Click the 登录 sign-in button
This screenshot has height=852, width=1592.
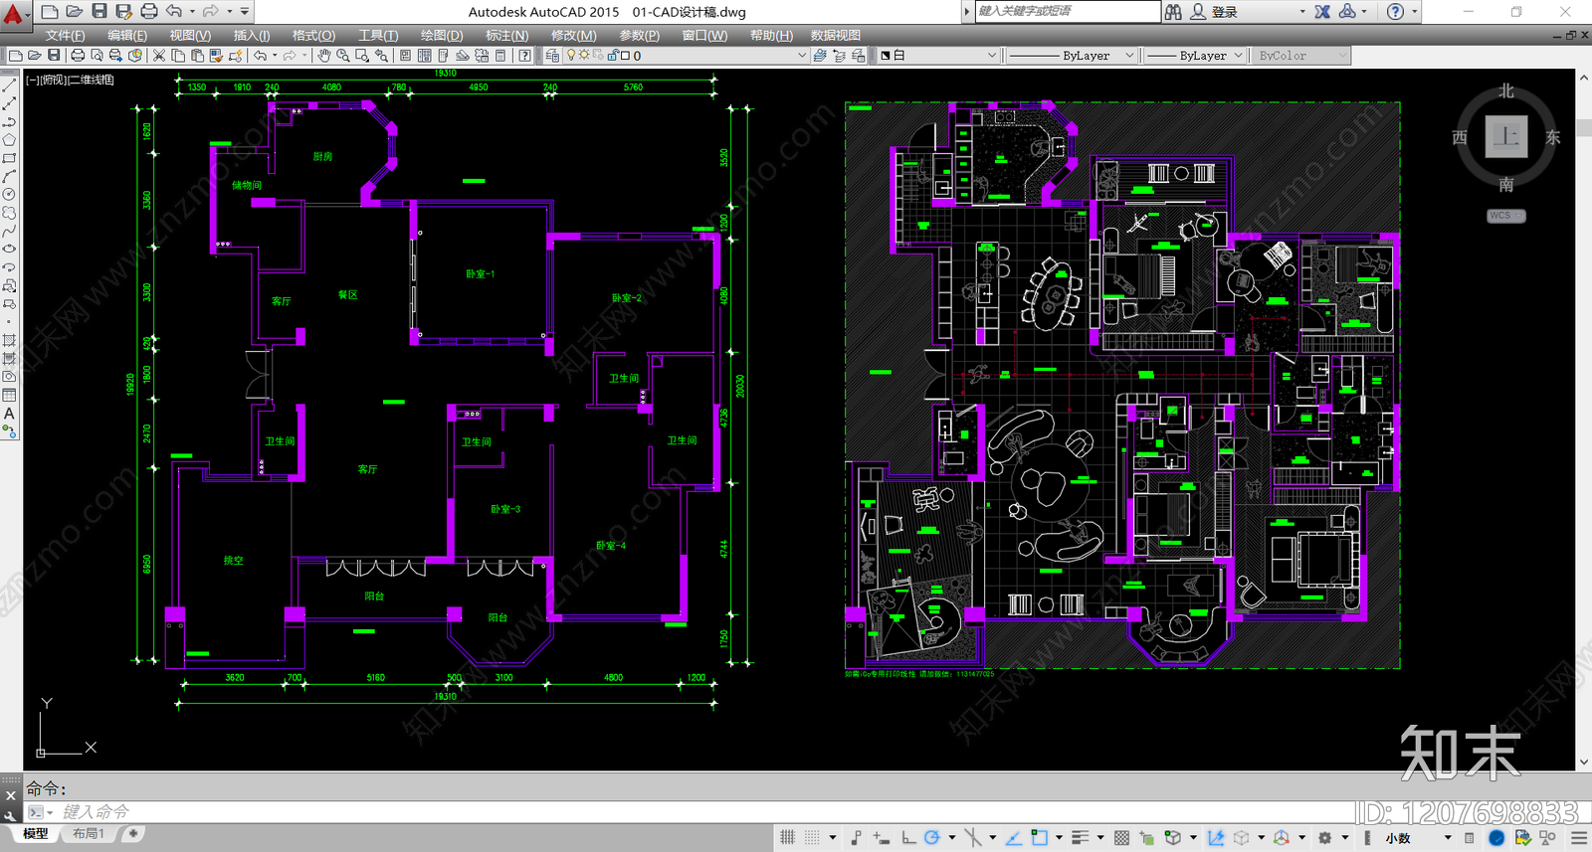click(1224, 12)
